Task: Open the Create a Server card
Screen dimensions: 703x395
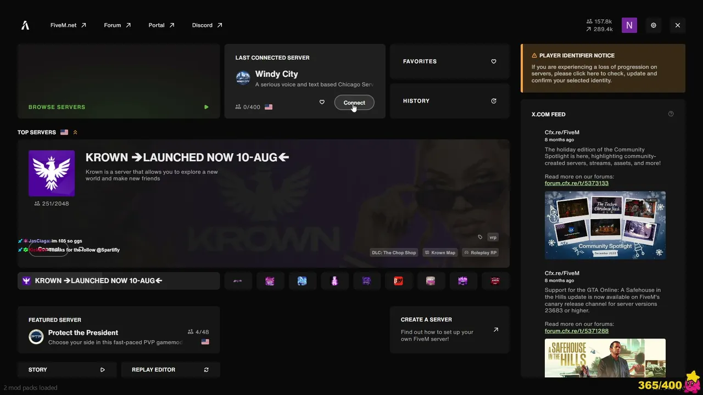Action: [x=450, y=330]
